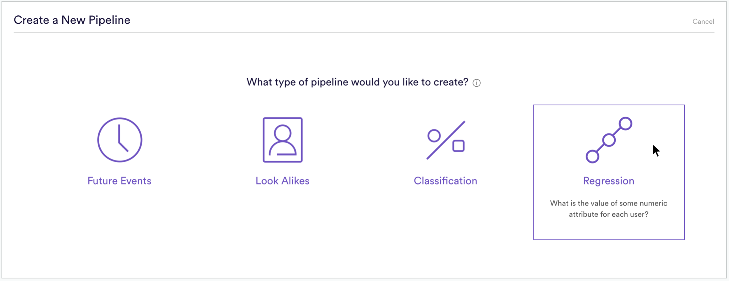Click the top circle of the Regression icon
729x281 pixels.
(625, 124)
